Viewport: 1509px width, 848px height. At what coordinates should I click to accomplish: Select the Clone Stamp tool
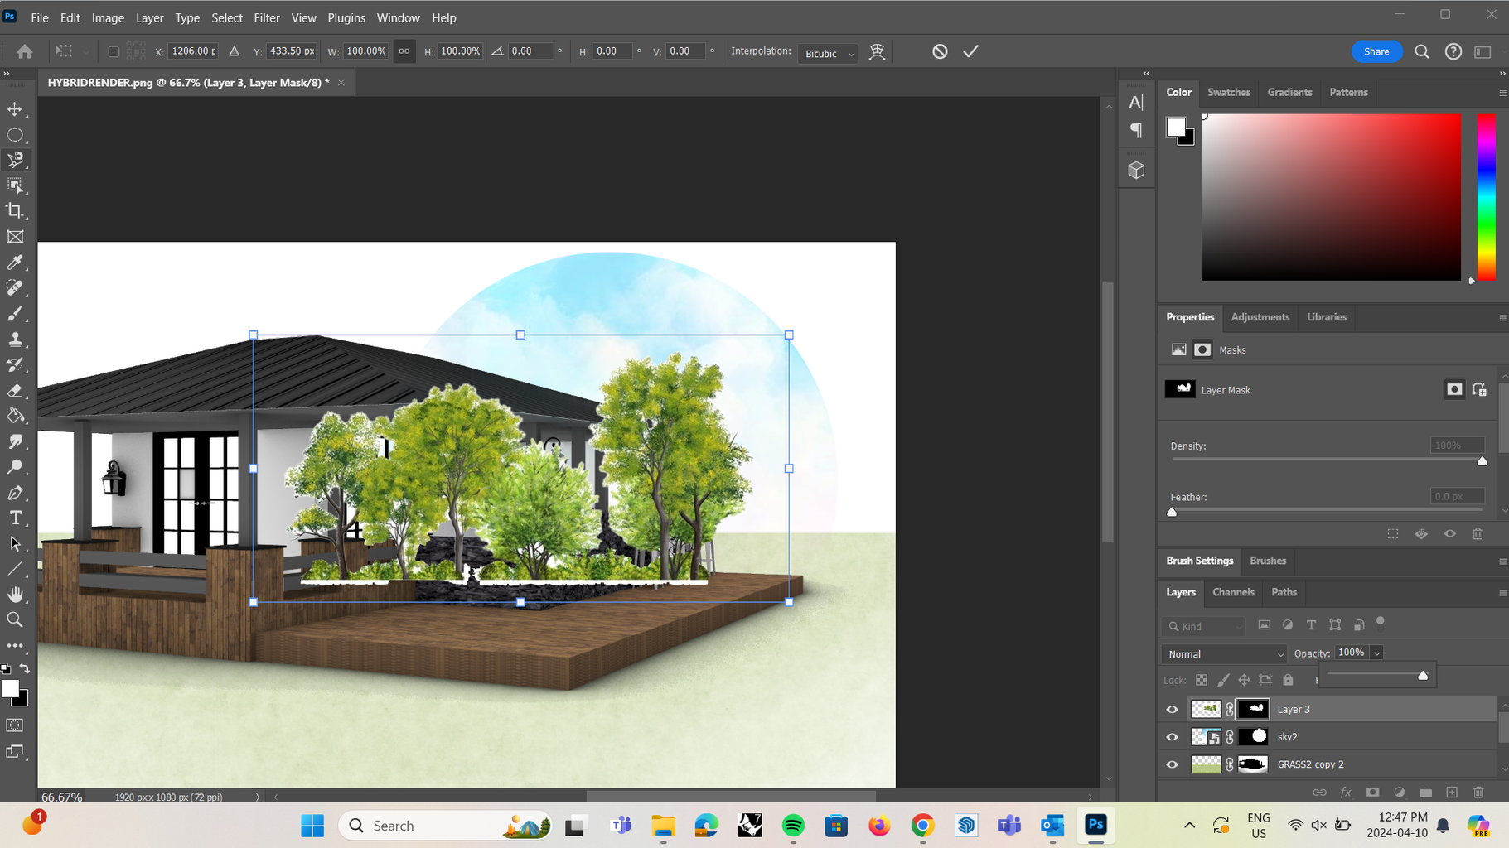coord(15,339)
